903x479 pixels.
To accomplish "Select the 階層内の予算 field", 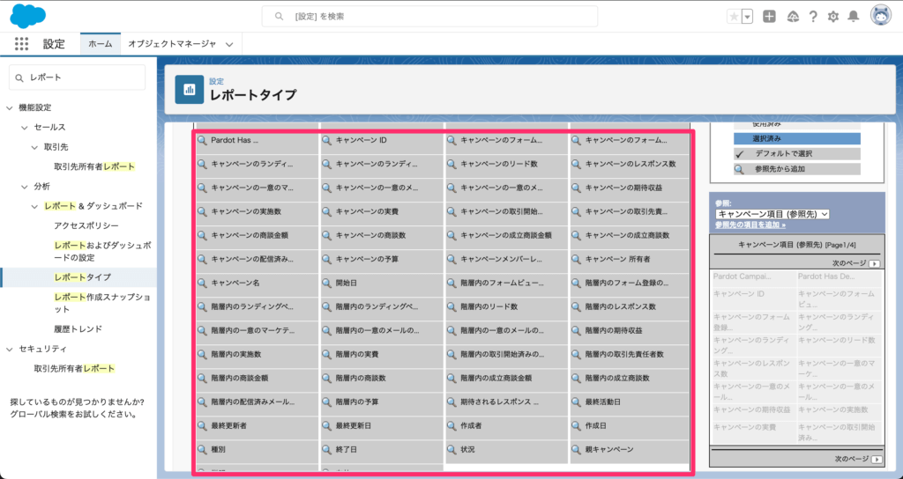I will [x=382, y=402].
